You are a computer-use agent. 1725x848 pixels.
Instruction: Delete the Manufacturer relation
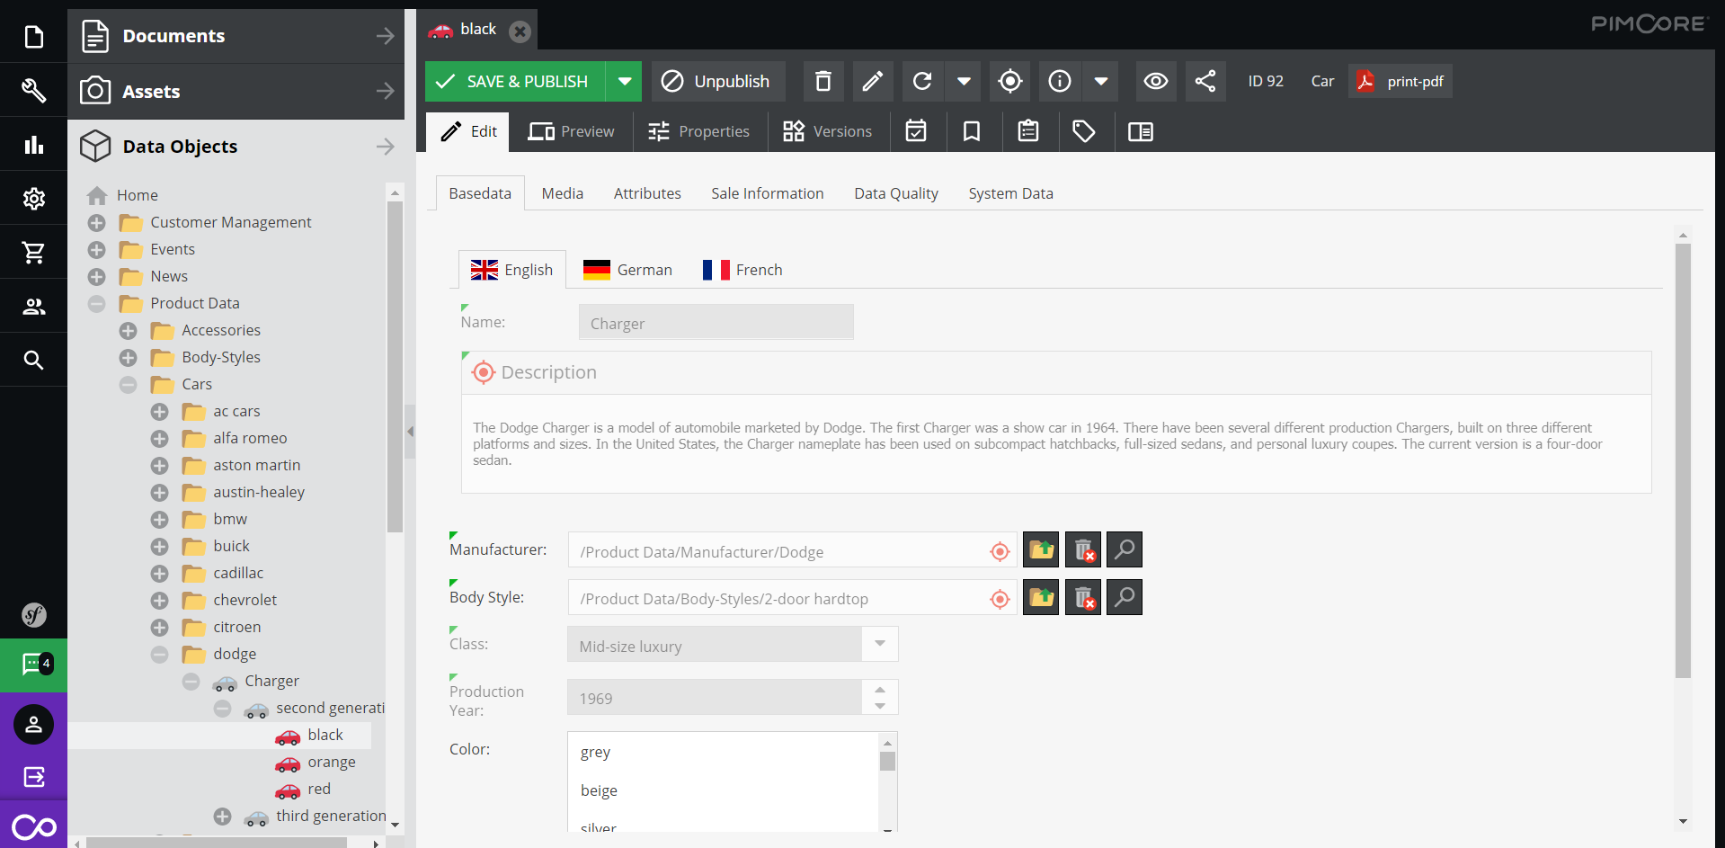pyautogui.click(x=1083, y=549)
